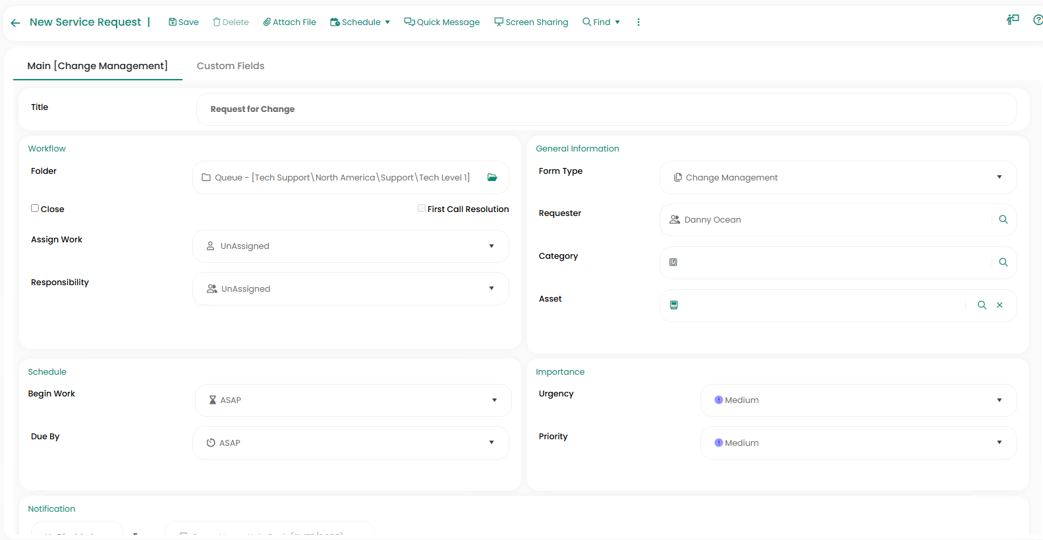Expand the Urgency Medium dropdown
1043x540 pixels.
[859, 400]
